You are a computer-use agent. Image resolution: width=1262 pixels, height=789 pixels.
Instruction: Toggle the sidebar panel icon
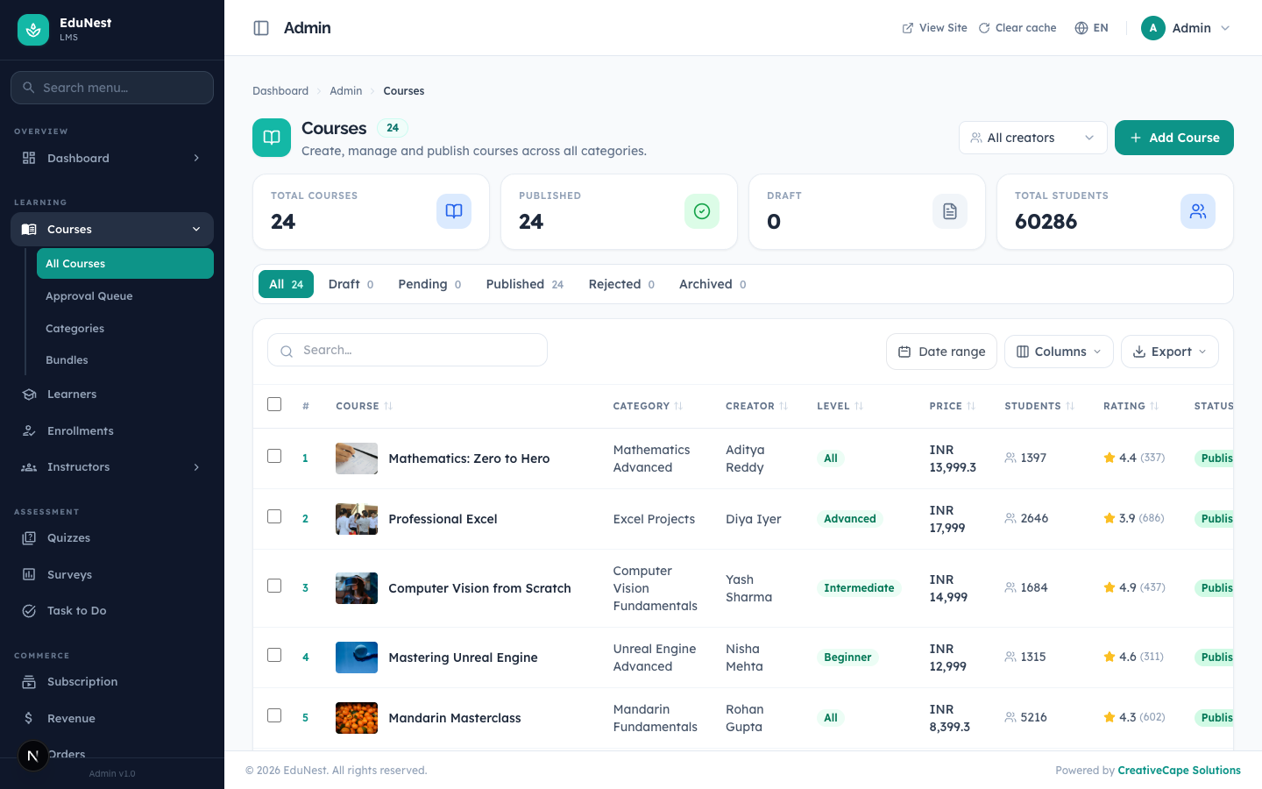tap(261, 28)
